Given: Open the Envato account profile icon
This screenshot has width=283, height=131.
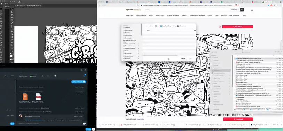Looking at the screenshot, I should pyautogui.click(x=252, y=10).
